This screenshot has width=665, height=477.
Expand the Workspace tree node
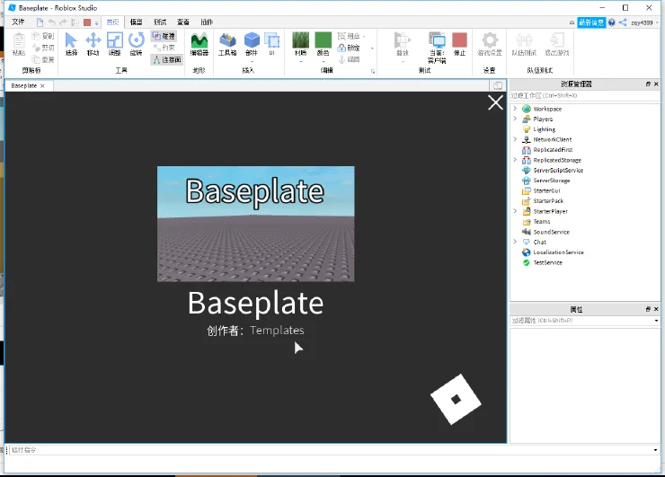(515, 109)
